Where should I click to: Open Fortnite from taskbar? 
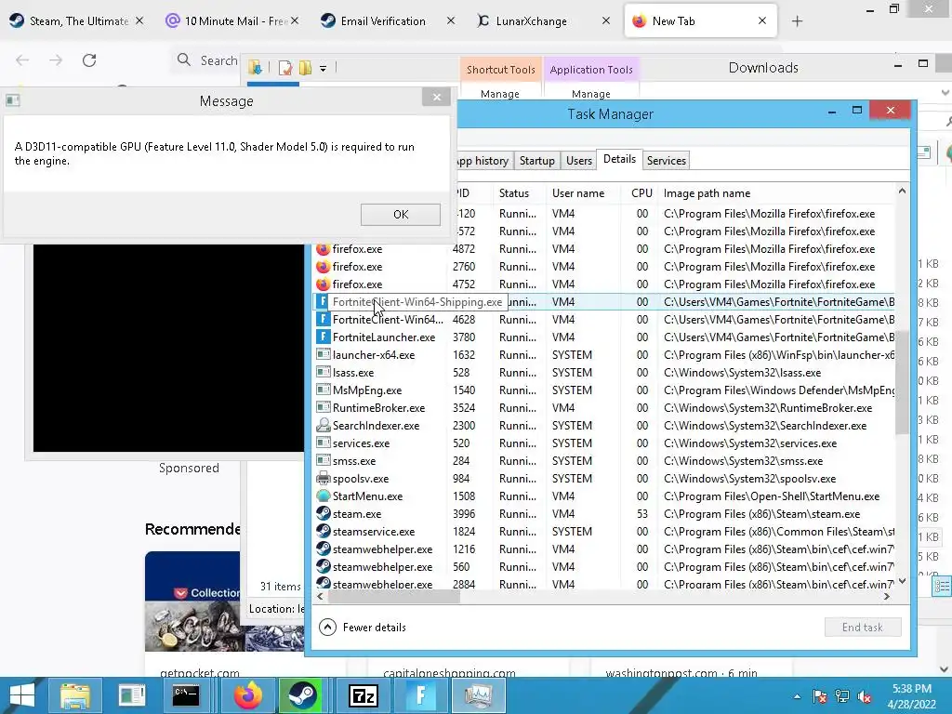[x=420, y=695]
